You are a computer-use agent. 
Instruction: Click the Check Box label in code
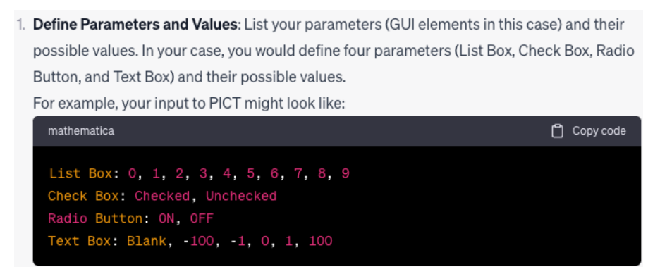(84, 196)
